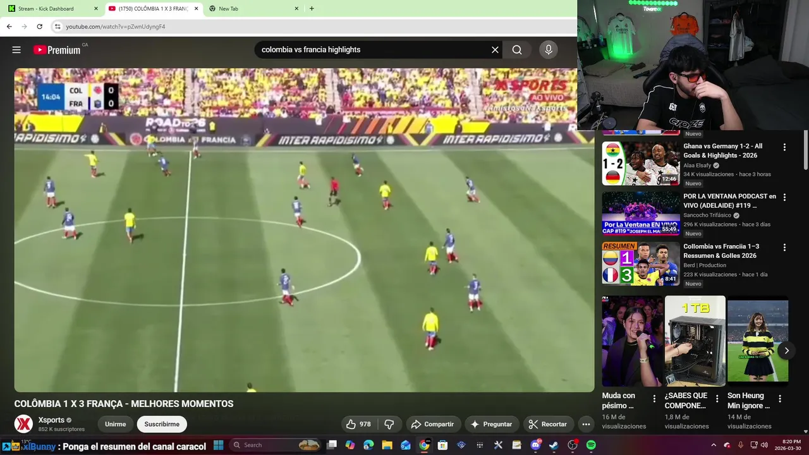
Task: Open options for Ghana vs Germany video
Action: pos(784,147)
